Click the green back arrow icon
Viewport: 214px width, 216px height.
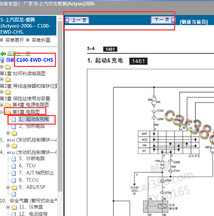3,54
